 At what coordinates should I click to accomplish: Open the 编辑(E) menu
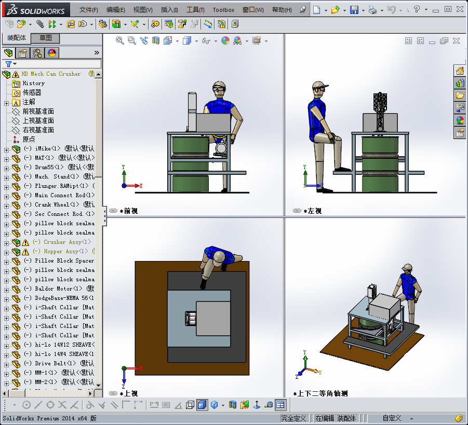pyautogui.click(x=116, y=10)
